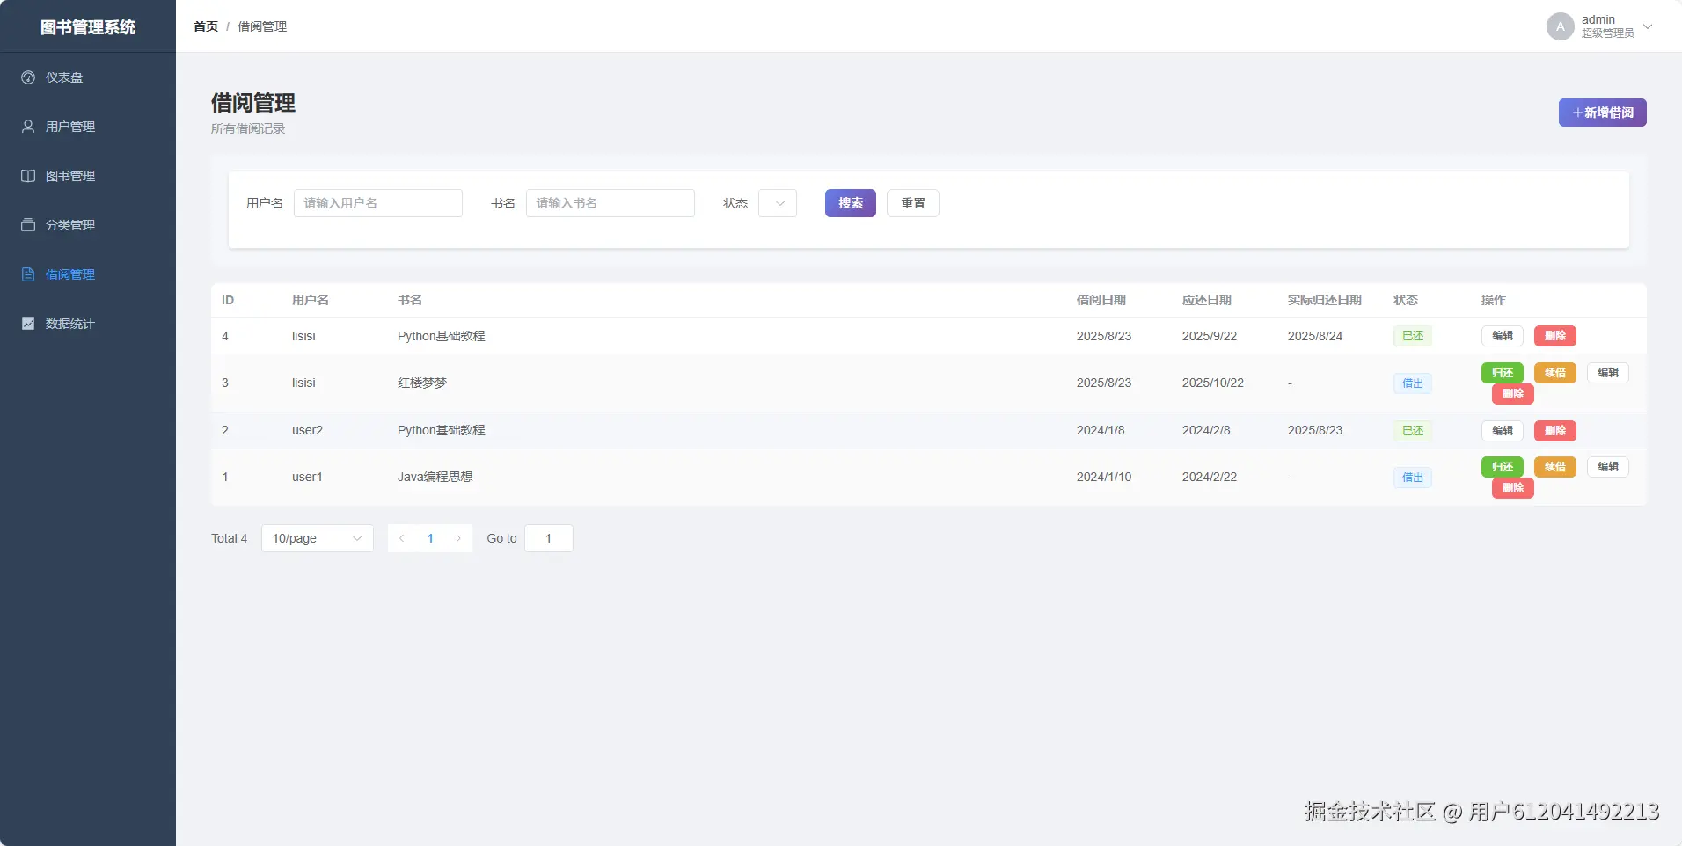Open the dashboard gauge icon in sidebar
The width and height of the screenshot is (1682, 846).
28,77
